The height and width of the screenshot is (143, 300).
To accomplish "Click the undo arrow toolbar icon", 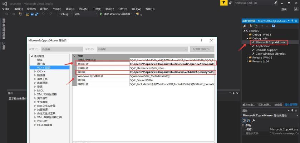I will [43, 14].
